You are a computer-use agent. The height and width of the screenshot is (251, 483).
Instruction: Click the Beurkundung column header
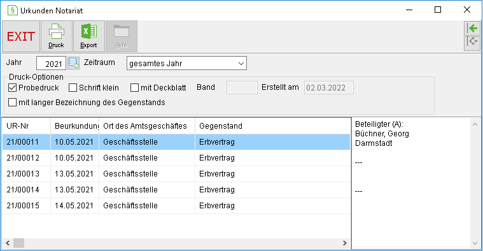(75, 125)
